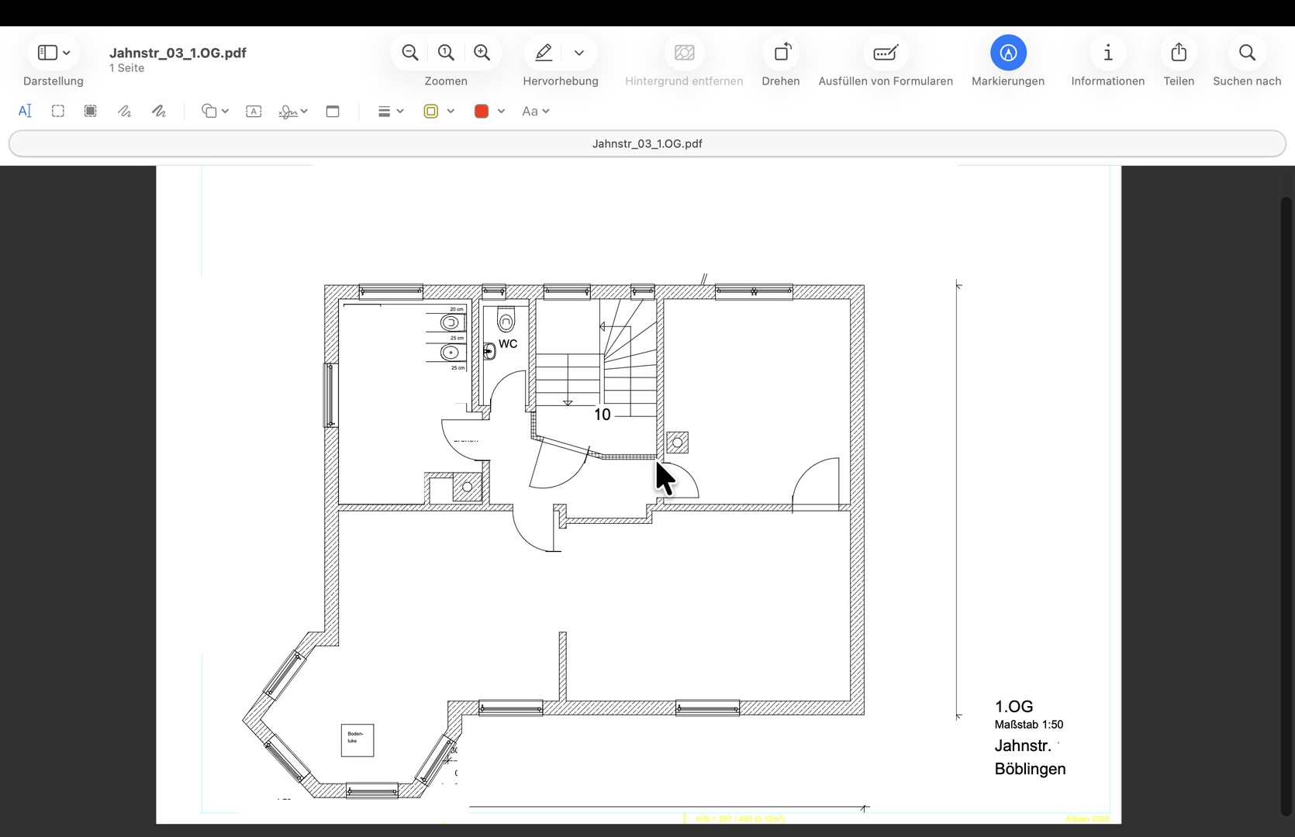The width and height of the screenshot is (1295, 837).
Task: Click the 1.OG title text
Action: 1014,706
